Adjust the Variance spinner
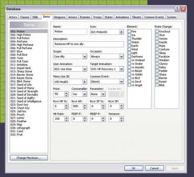The height and width of the screenshot is (177, 194). click(121, 119)
